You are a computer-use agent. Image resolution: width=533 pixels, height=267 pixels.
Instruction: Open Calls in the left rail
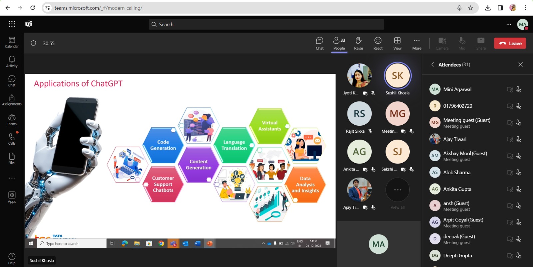click(x=12, y=139)
